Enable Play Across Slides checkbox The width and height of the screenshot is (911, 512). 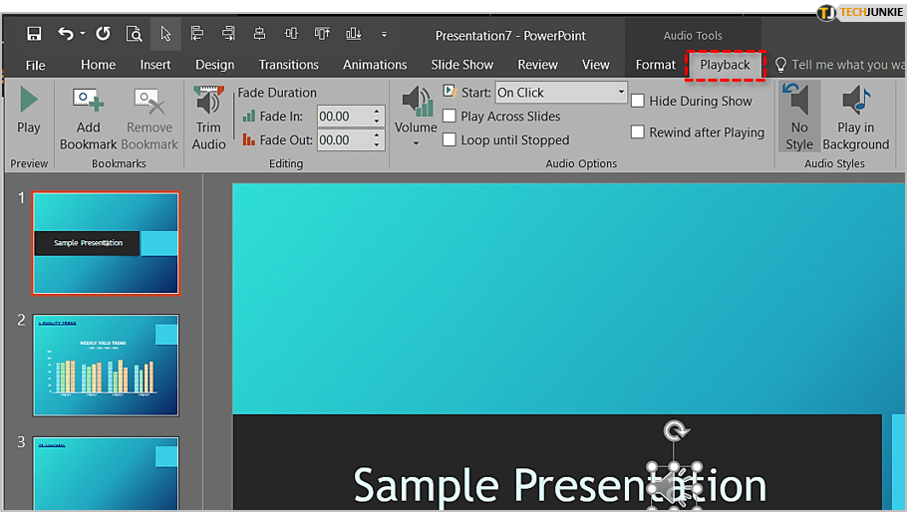[x=450, y=117]
